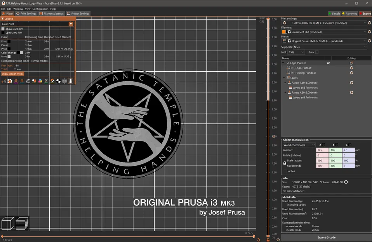Switch to 3D editor view cube icon
372x242 pixels.
(8, 223)
